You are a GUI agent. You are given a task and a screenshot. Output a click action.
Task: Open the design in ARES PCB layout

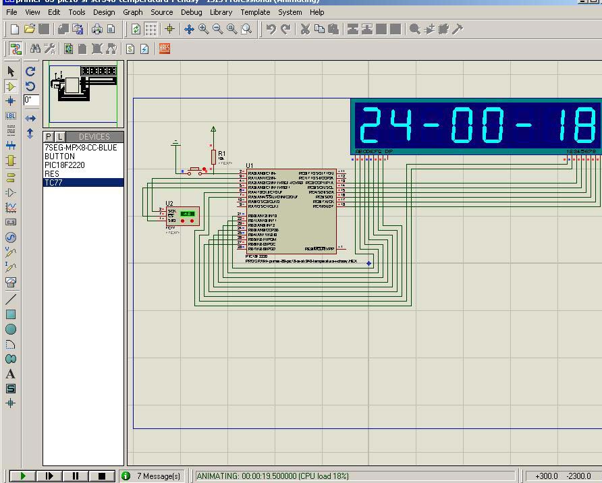tap(165, 48)
